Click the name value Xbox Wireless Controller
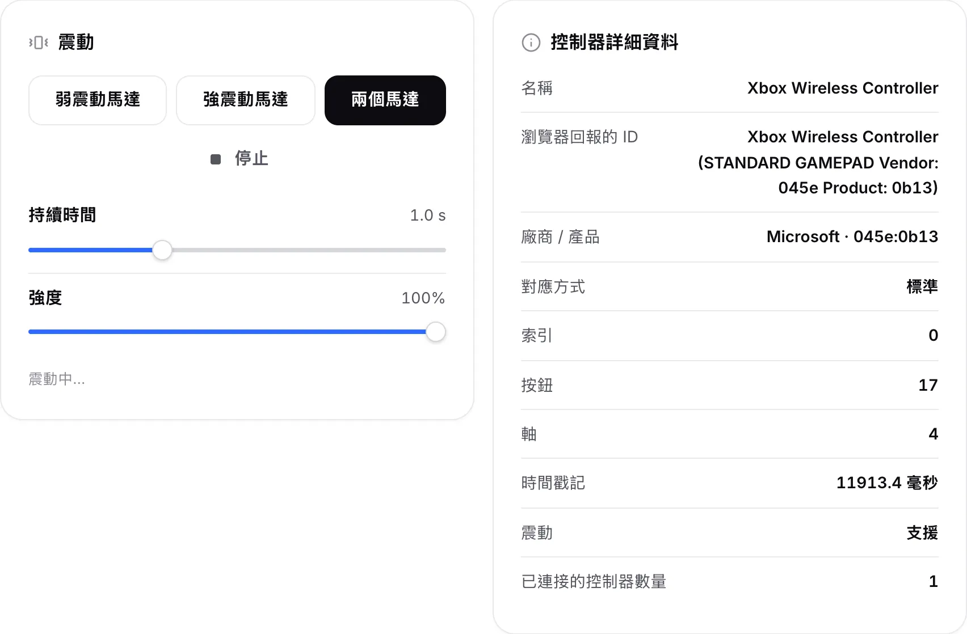Viewport: 967px width, 634px height. pos(843,88)
